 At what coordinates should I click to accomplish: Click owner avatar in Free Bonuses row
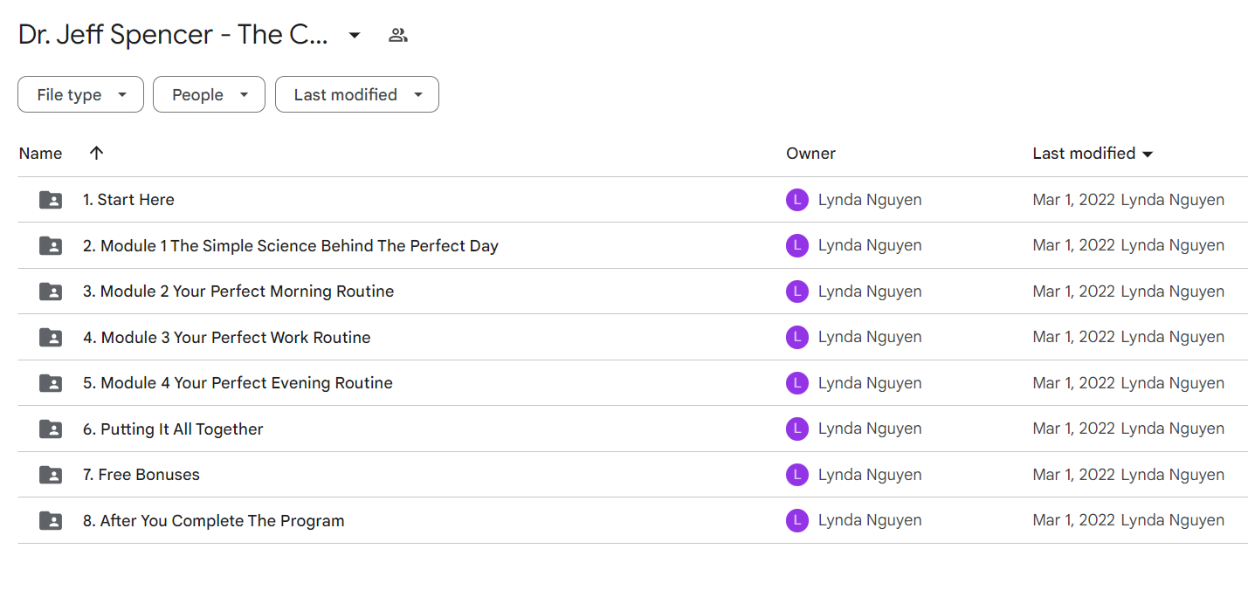(797, 475)
